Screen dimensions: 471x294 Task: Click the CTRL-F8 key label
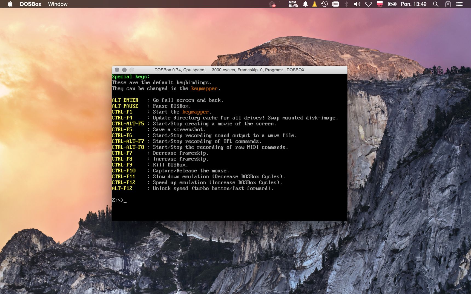point(122,159)
